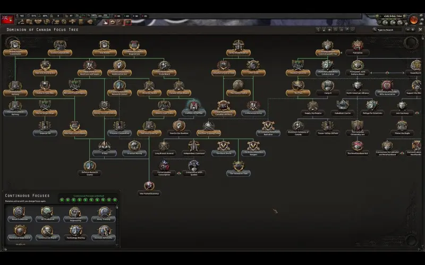This screenshot has height=265, width=425.
Task: Toggle the Army Training continuous focus
Action: (x=104, y=213)
